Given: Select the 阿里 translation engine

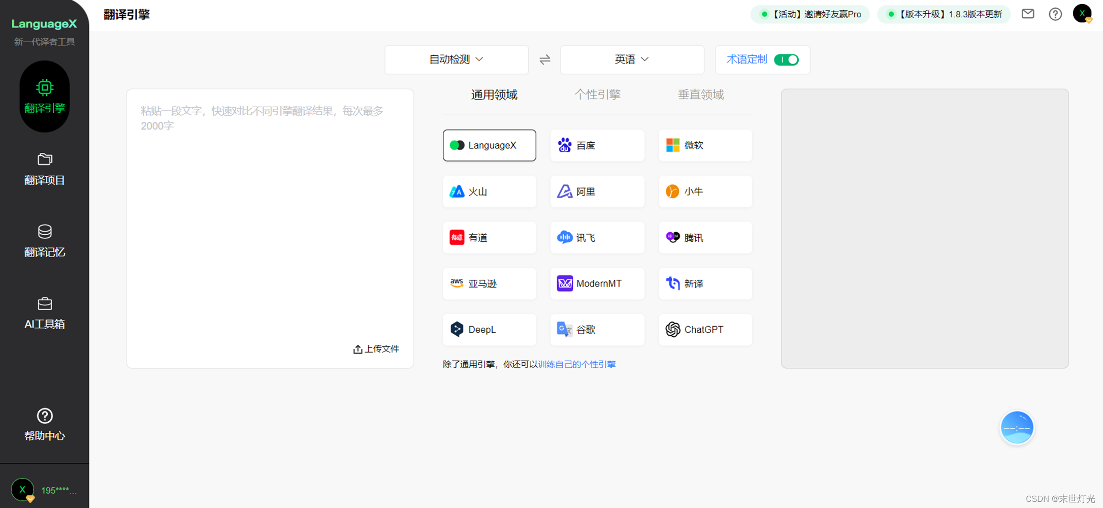Looking at the screenshot, I should (x=597, y=192).
